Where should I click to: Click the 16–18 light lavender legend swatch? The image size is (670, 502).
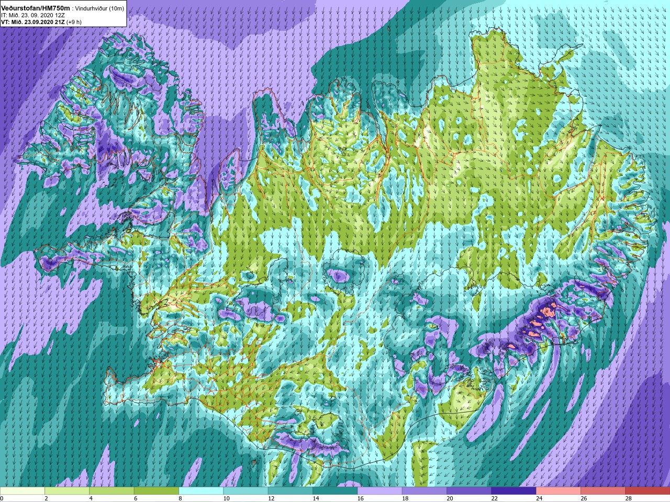[x=379, y=491]
